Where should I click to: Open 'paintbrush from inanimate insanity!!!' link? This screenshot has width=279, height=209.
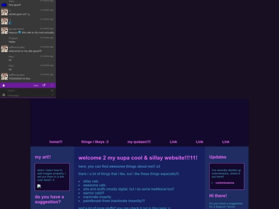coord(114,201)
